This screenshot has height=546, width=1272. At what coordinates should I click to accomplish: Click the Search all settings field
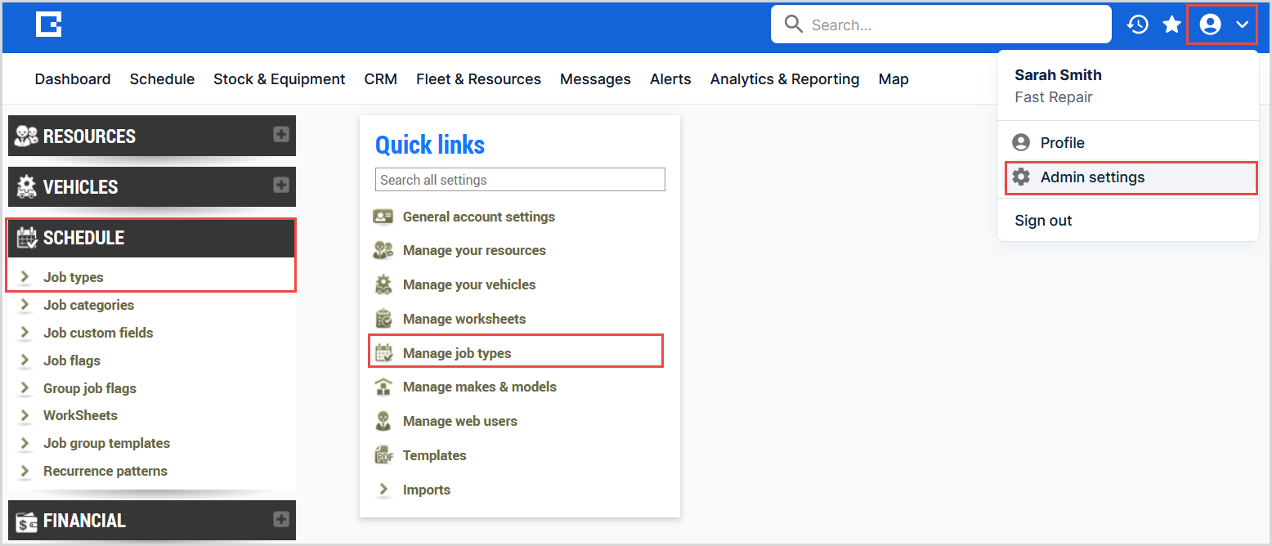click(x=520, y=180)
